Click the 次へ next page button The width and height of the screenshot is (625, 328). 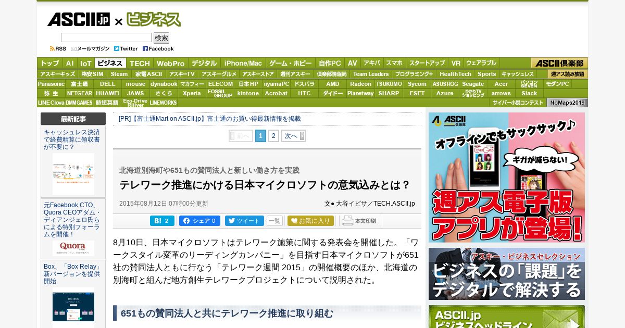coord(293,136)
